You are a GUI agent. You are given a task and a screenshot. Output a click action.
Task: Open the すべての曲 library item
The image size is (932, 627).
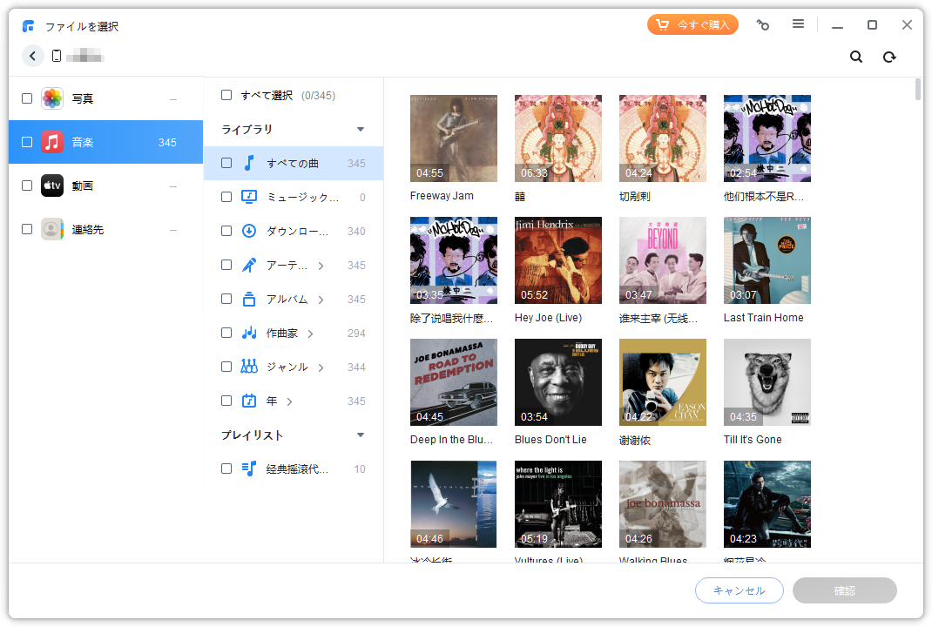[294, 163]
